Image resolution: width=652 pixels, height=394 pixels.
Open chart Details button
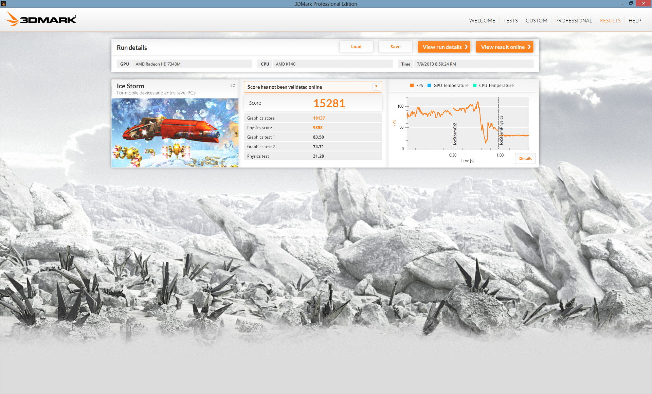click(525, 159)
